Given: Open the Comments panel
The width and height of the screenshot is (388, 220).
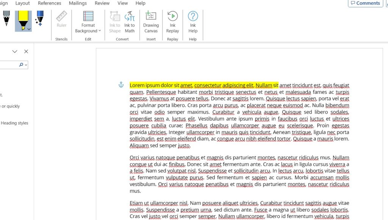Looking at the screenshot, I should coord(365,3).
